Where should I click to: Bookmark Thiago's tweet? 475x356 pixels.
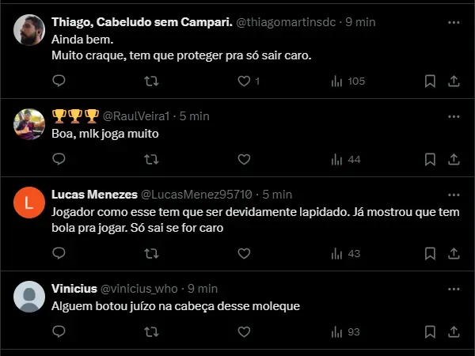(430, 81)
